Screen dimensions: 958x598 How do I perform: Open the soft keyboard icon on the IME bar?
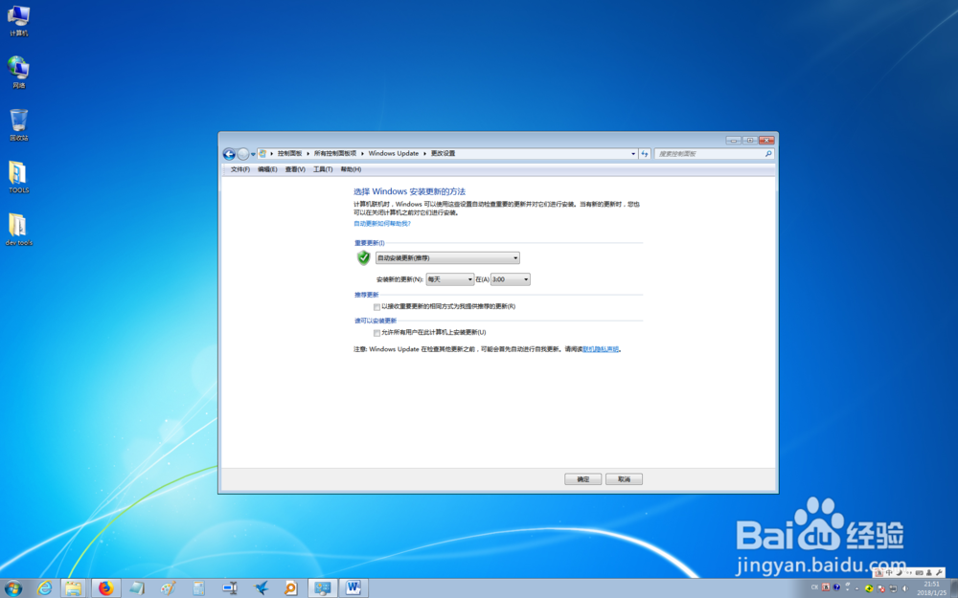click(919, 572)
